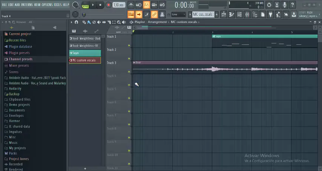322x171 pixels.
Task: Toggle the blend recording overdub button
Action: click(x=154, y=5)
